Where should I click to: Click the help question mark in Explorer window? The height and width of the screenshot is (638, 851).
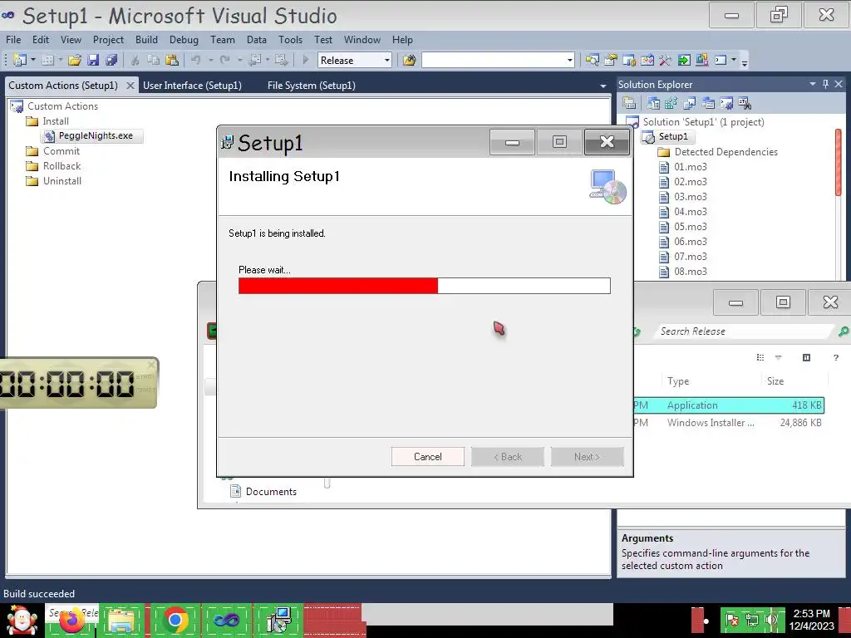tap(836, 357)
